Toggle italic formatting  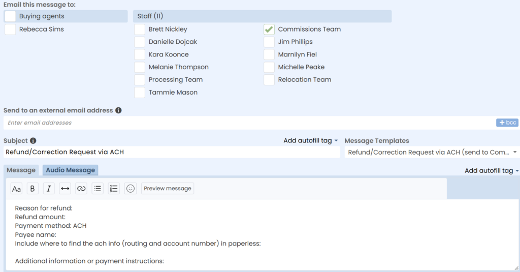click(49, 189)
